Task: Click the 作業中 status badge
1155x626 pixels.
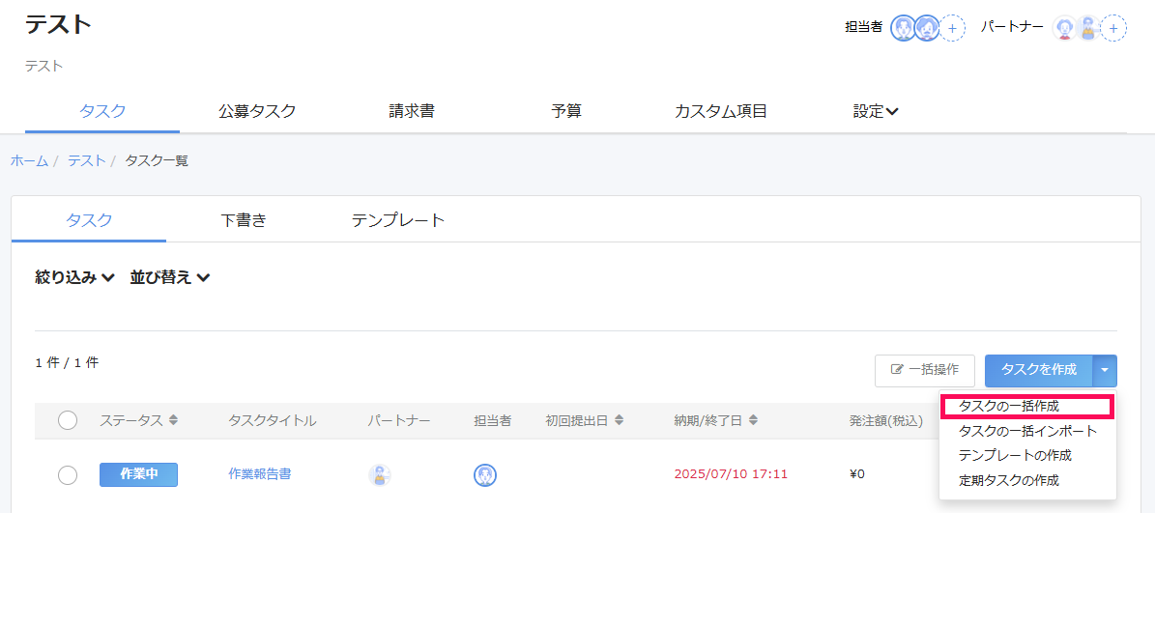Action: (x=138, y=474)
